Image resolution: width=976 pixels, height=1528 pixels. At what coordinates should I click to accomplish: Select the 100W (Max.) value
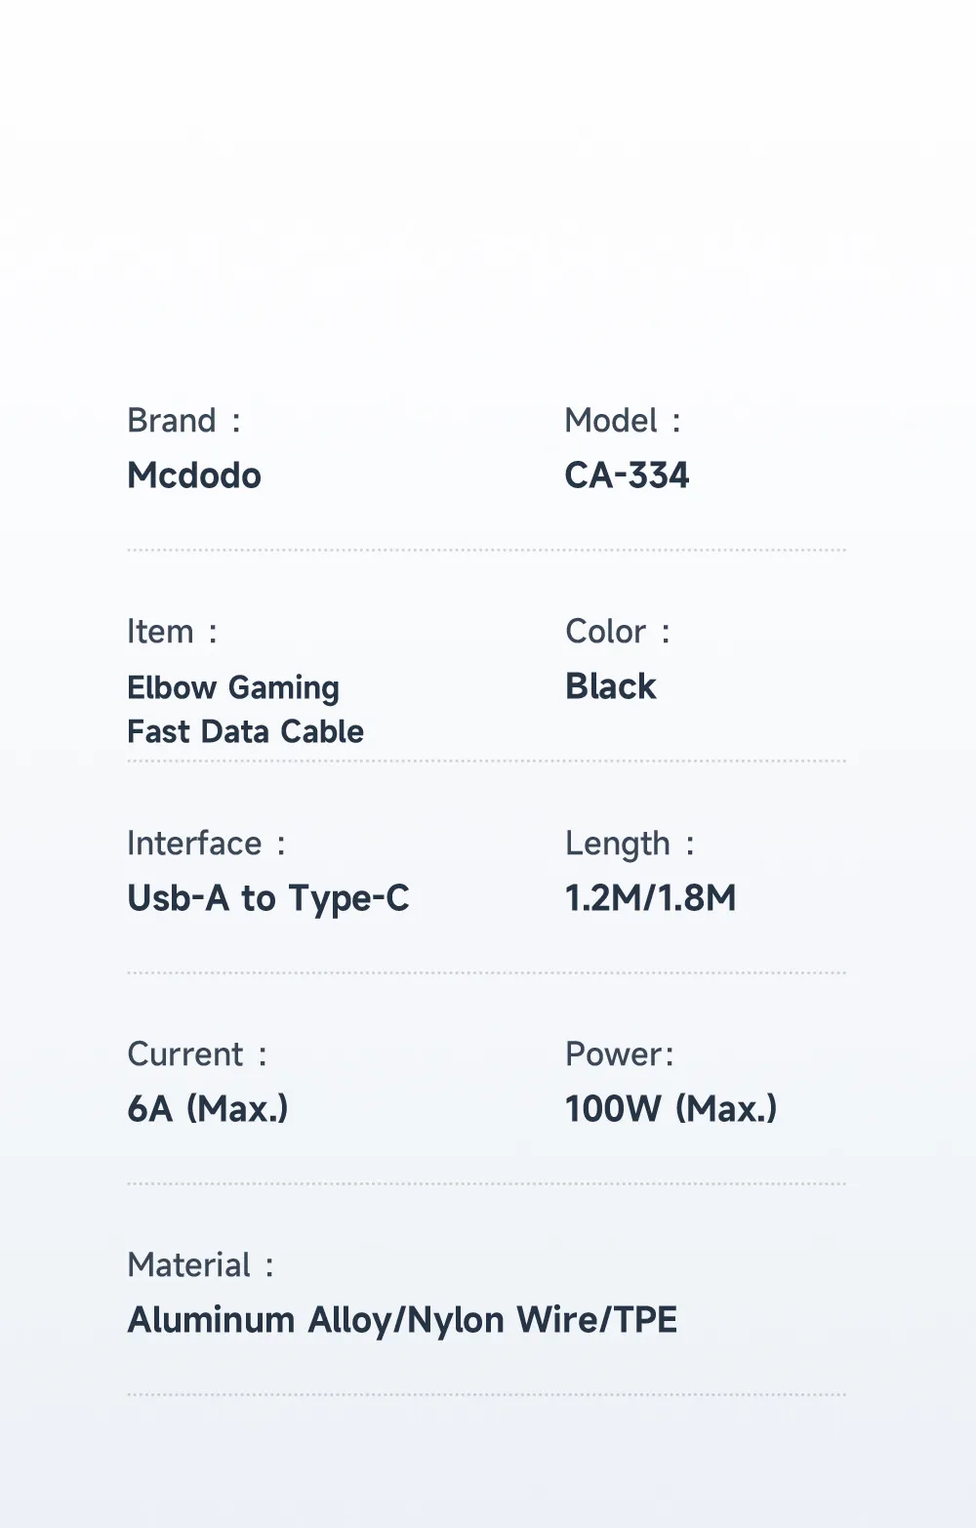(671, 1109)
